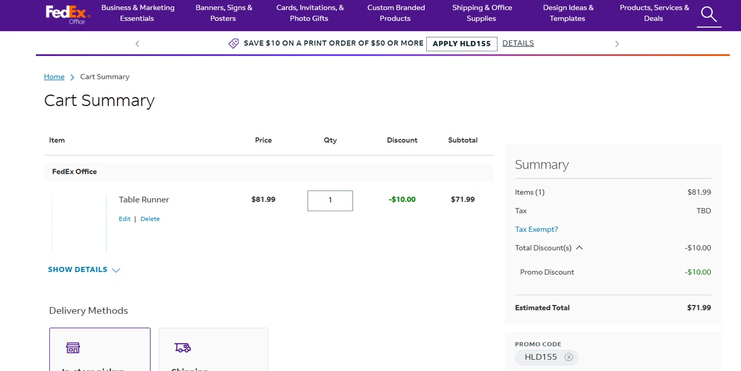Click the APPLY HLD155 button
Viewport: 741px width, 371px height.
point(461,43)
